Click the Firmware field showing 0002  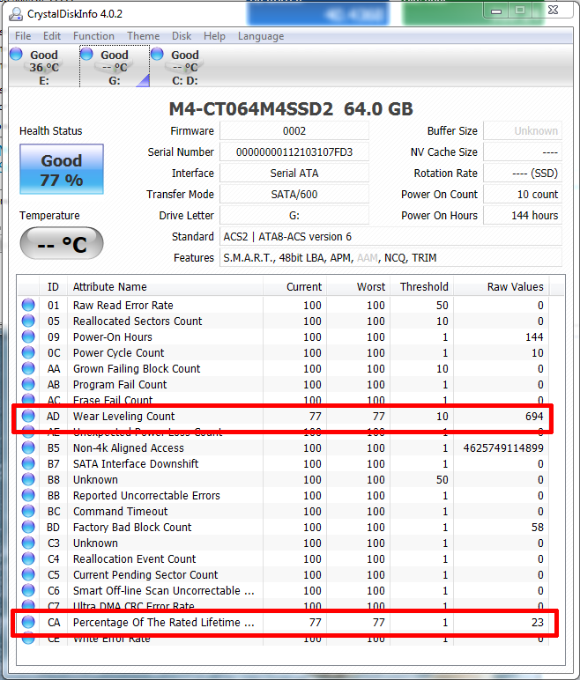tap(294, 131)
